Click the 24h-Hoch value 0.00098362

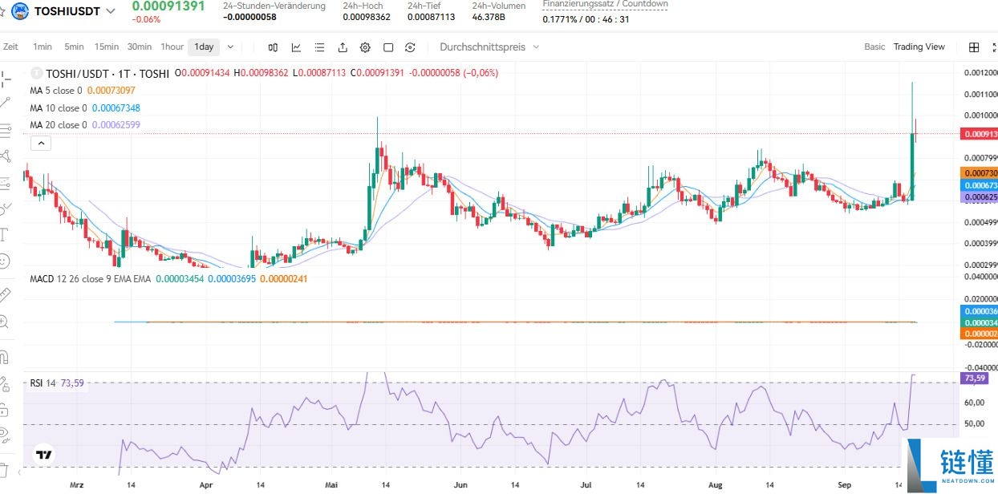coord(367,17)
